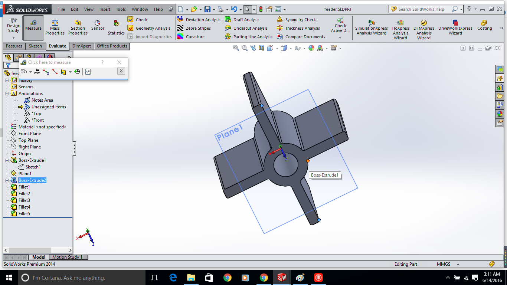Open FeatureManager filter funnel icon
Viewport: 507px width, 285px height.
point(8,65)
